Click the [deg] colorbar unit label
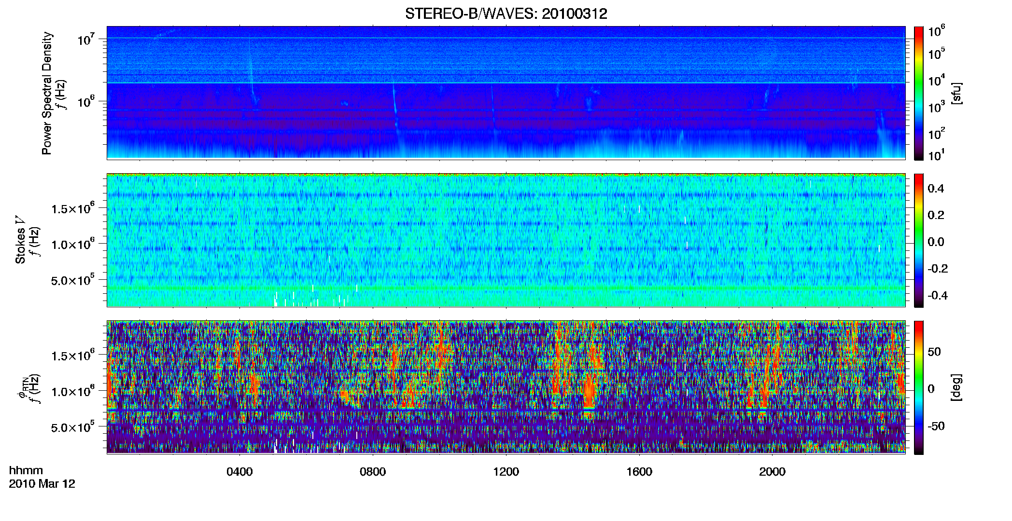 (x=956, y=387)
